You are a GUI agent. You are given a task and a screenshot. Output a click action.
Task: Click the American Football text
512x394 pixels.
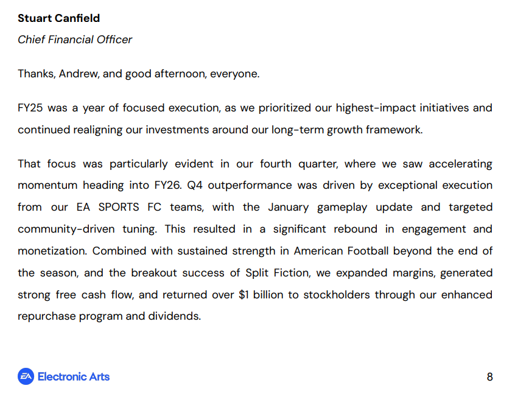point(341,251)
